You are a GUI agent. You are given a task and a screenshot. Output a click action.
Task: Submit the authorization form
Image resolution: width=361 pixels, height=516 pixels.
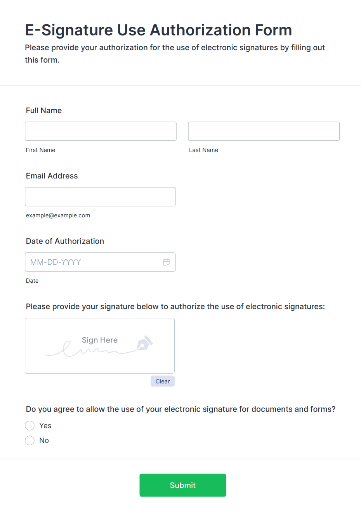[183, 485]
